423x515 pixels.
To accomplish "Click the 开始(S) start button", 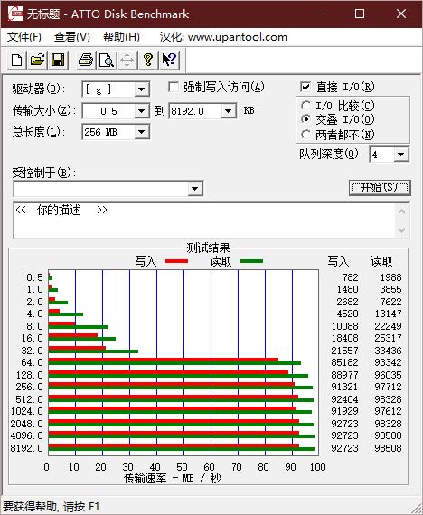I will pyautogui.click(x=380, y=188).
